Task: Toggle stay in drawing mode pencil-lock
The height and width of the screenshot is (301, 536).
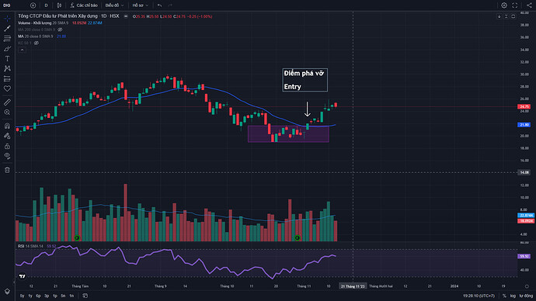Action: click(x=7, y=136)
